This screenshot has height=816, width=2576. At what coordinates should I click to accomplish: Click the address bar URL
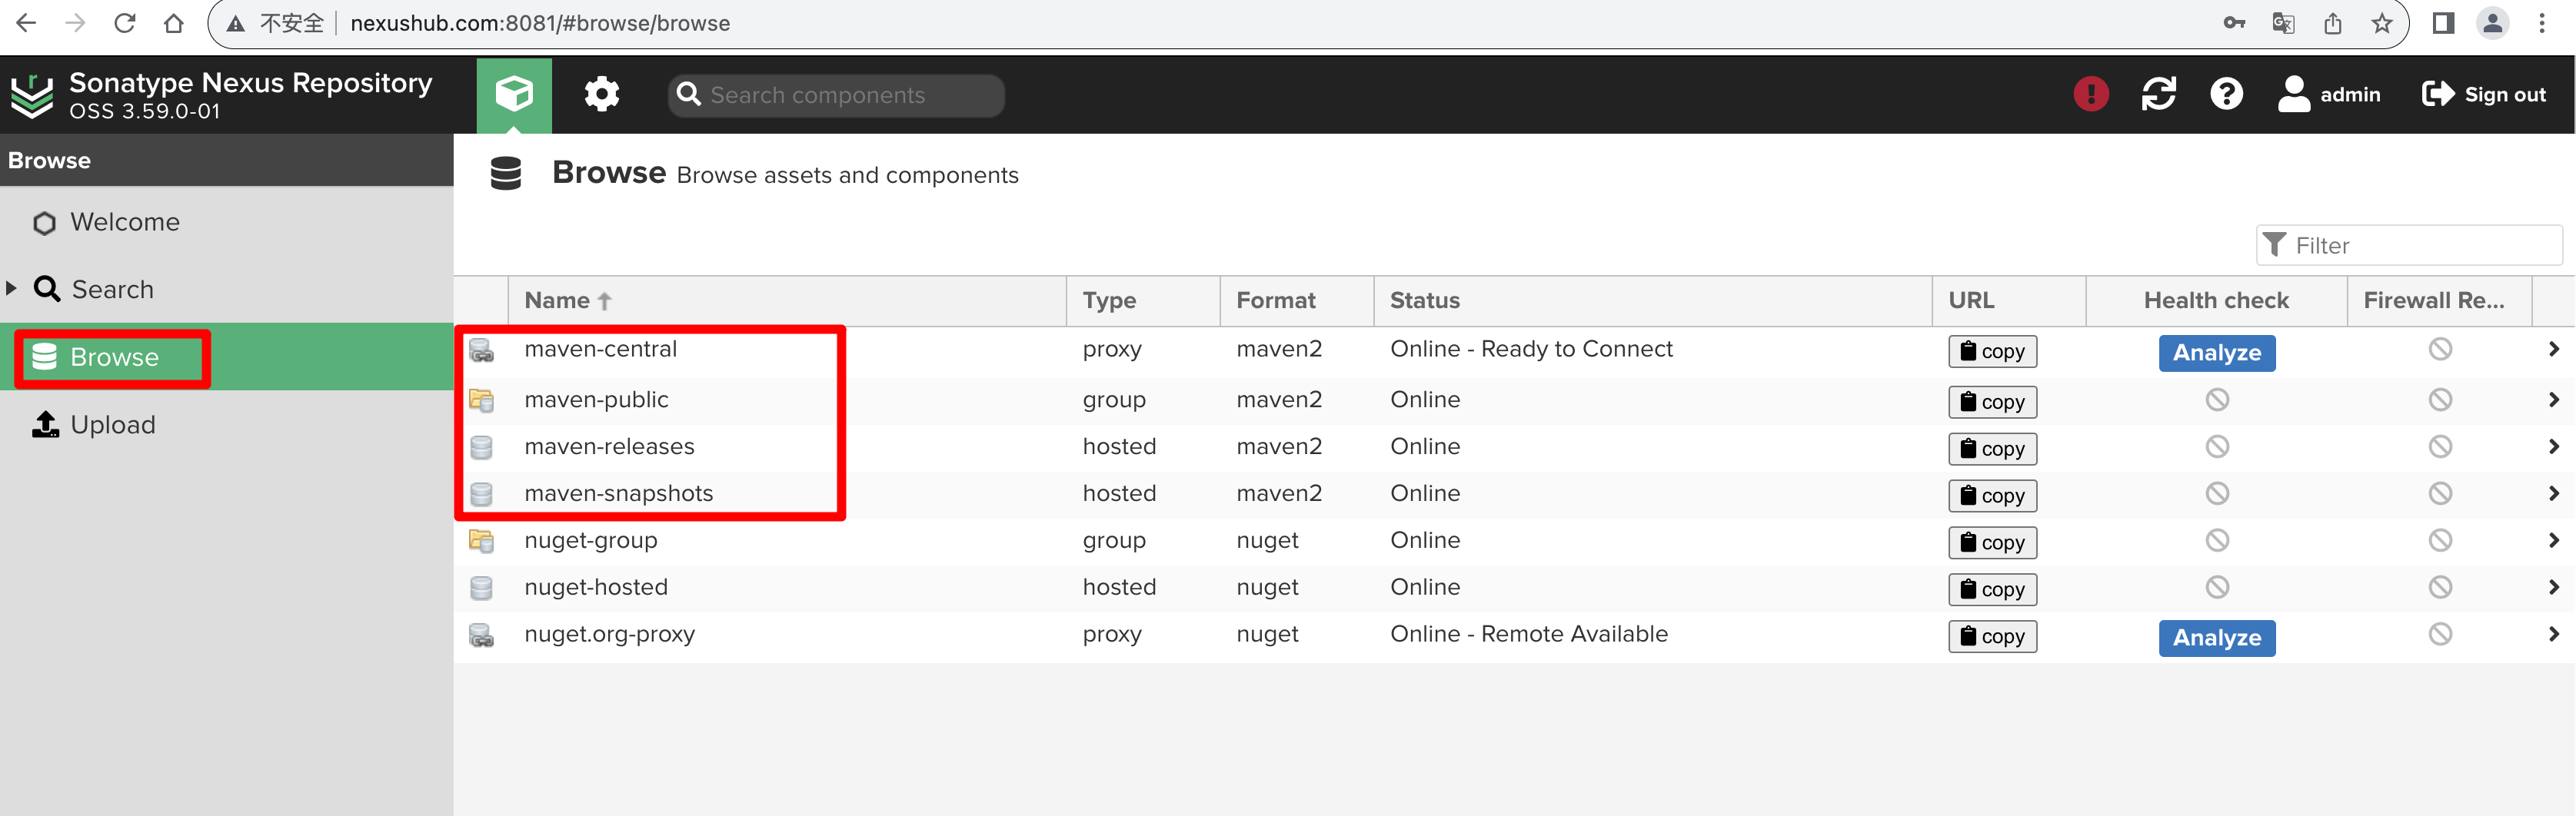[x=540, y=23]
